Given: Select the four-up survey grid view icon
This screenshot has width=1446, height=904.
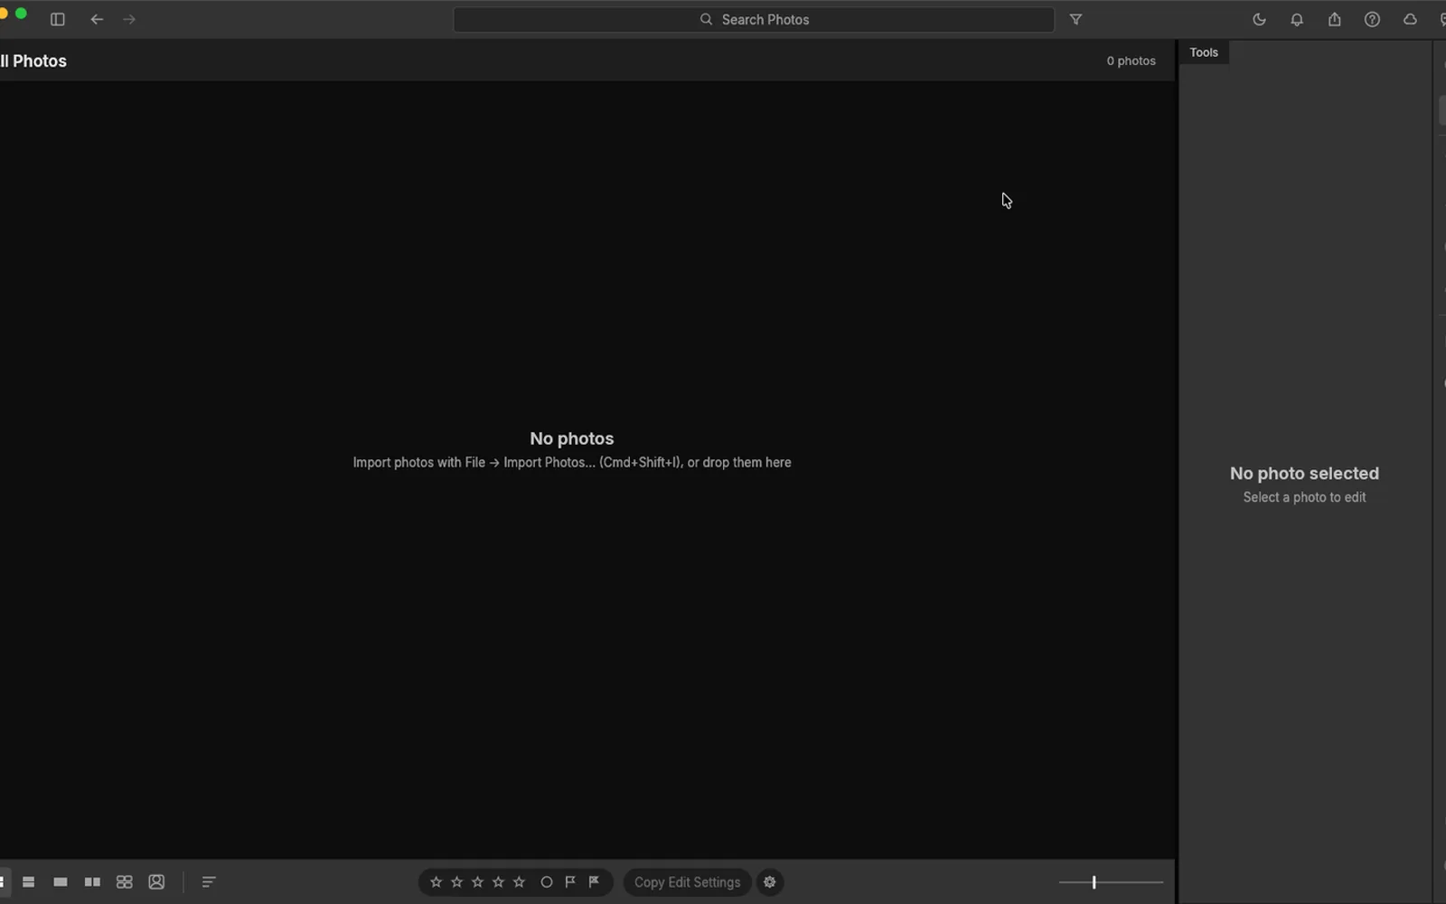Looking at the screenshot, I should 125,882.
